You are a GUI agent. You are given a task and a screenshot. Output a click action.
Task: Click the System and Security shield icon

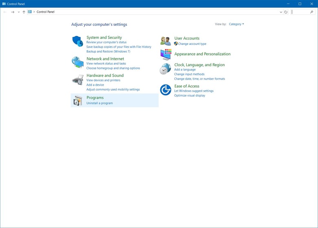77,41
